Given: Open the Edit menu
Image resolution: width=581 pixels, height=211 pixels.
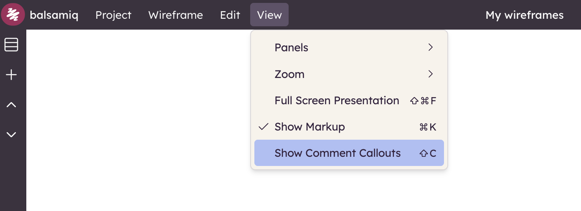Looking at the screenshot, I should point(230,15).
